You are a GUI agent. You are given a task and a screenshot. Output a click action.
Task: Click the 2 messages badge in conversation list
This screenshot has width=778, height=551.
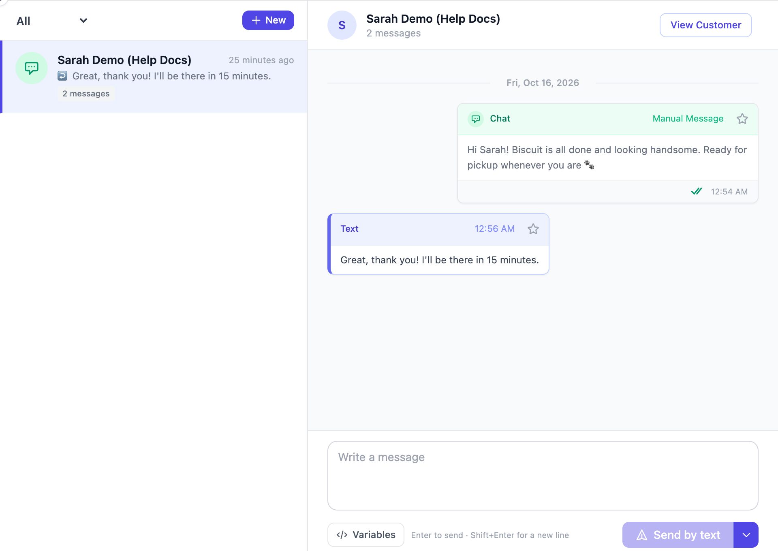tap(86, 94)
